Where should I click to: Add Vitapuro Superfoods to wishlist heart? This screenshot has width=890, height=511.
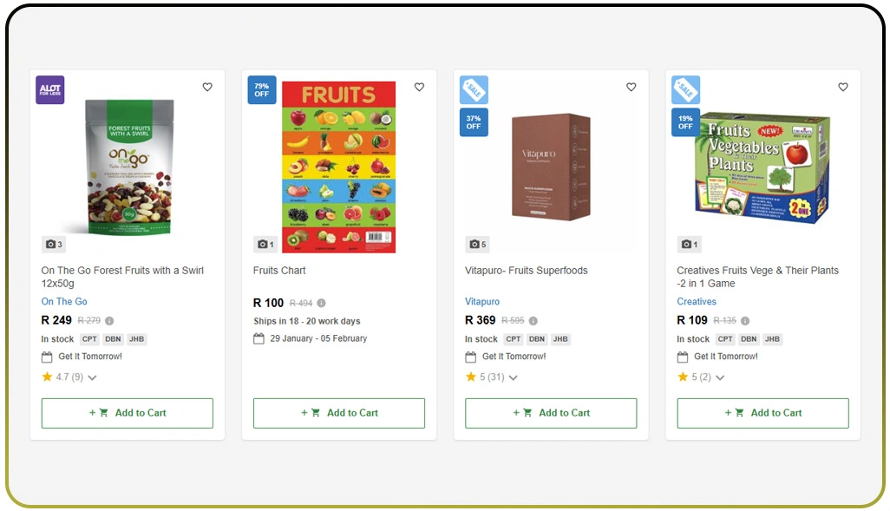click(631, 87)
